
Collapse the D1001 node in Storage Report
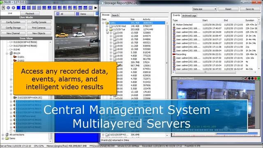point(103,23)
